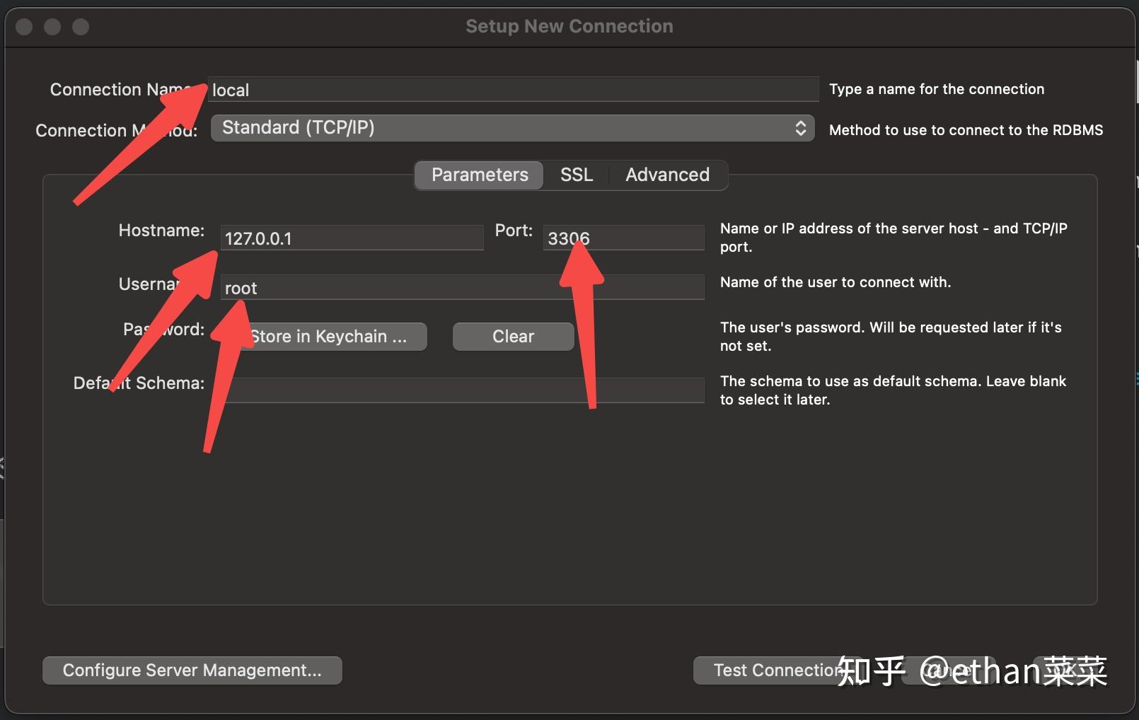Click the 'Type a name for the connection' hint
The image size is (1139, 720).
click(937, 89)
